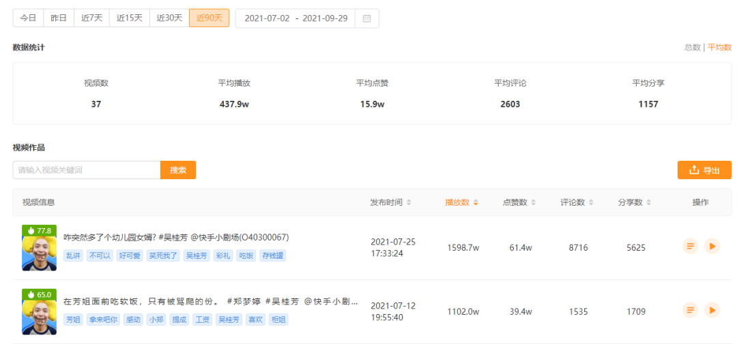
Task: Click the orange 搜索 button
Action: (178, 170)
